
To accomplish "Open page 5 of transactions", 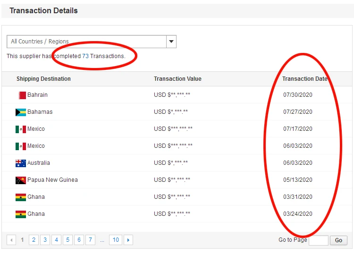I will pyautogui.click(x=67, y=240).
